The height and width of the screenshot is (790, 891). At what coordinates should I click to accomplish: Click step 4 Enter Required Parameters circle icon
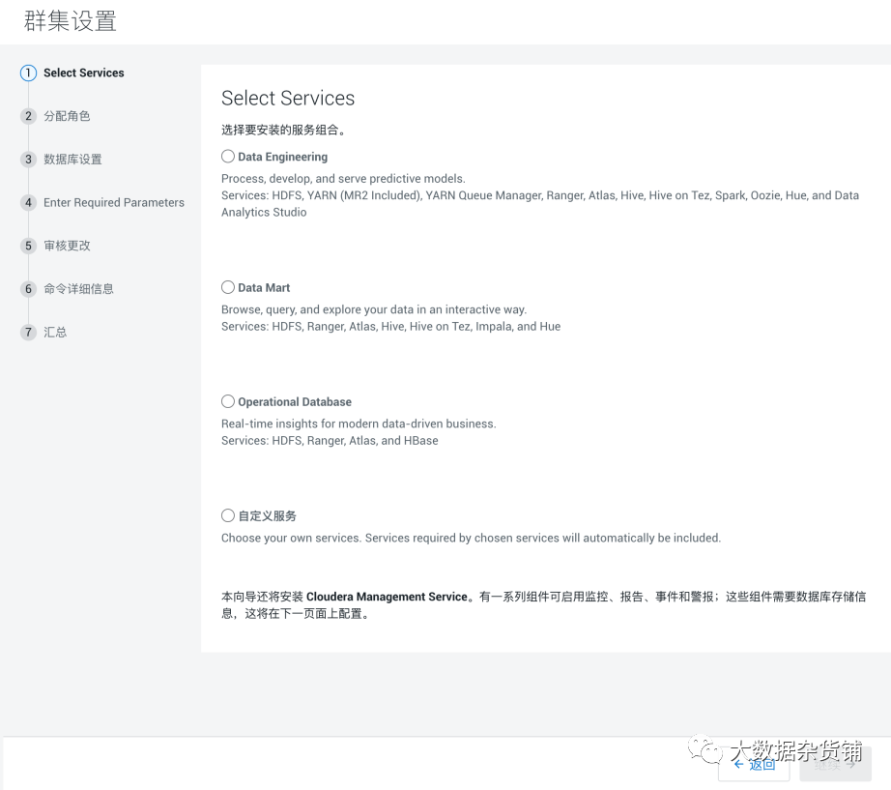(x=28, y=203)
